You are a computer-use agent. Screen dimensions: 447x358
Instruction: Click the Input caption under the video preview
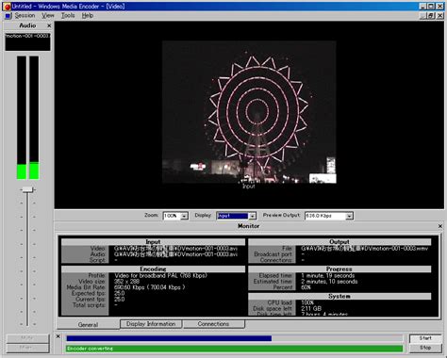[249, 187]
